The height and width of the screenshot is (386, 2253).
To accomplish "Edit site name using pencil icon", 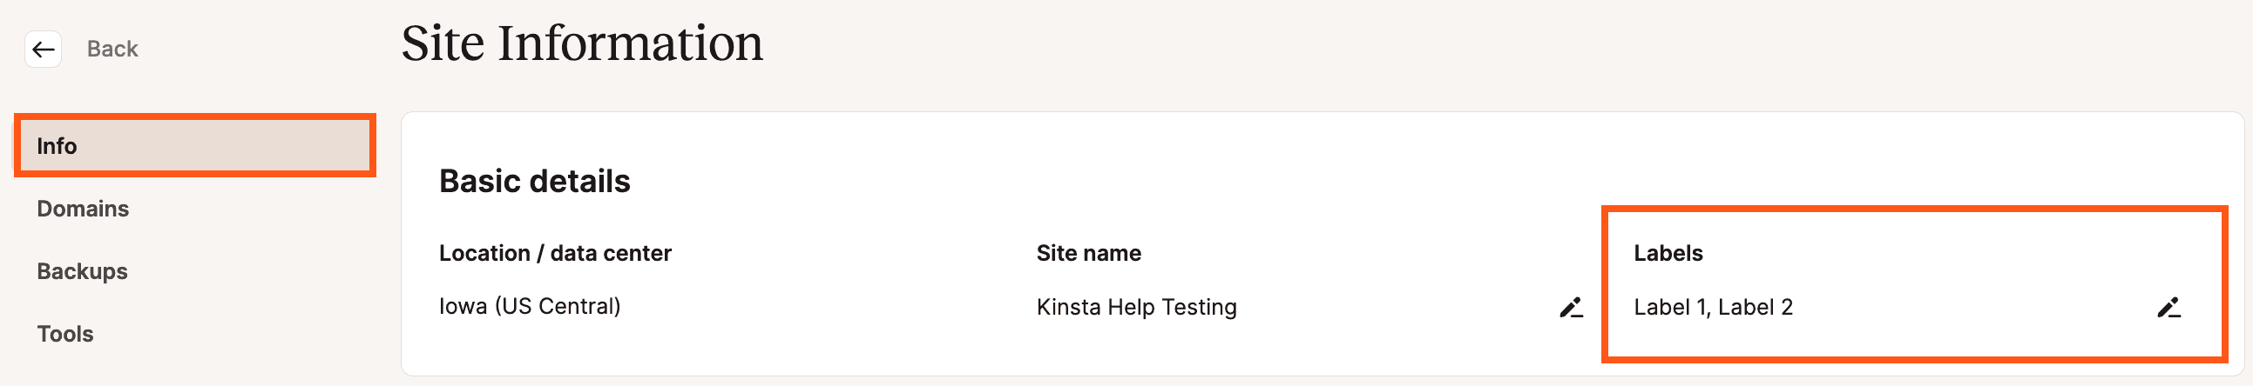I will [x=1571, y=308].
